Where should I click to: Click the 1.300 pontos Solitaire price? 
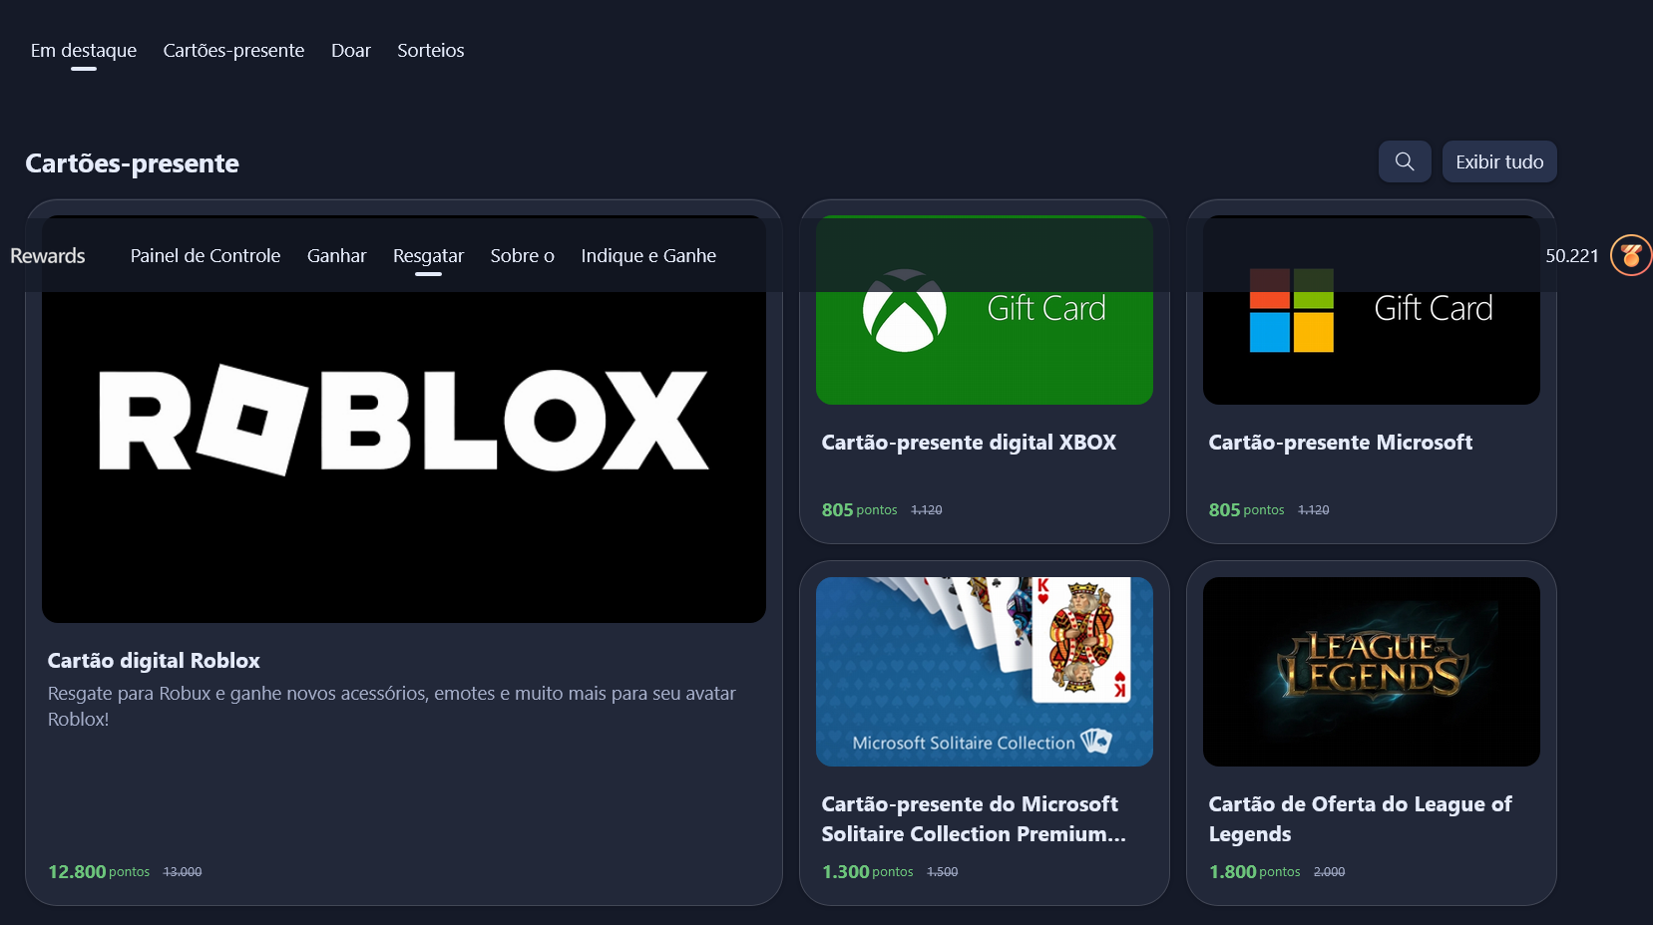click(x=868, y=872)
